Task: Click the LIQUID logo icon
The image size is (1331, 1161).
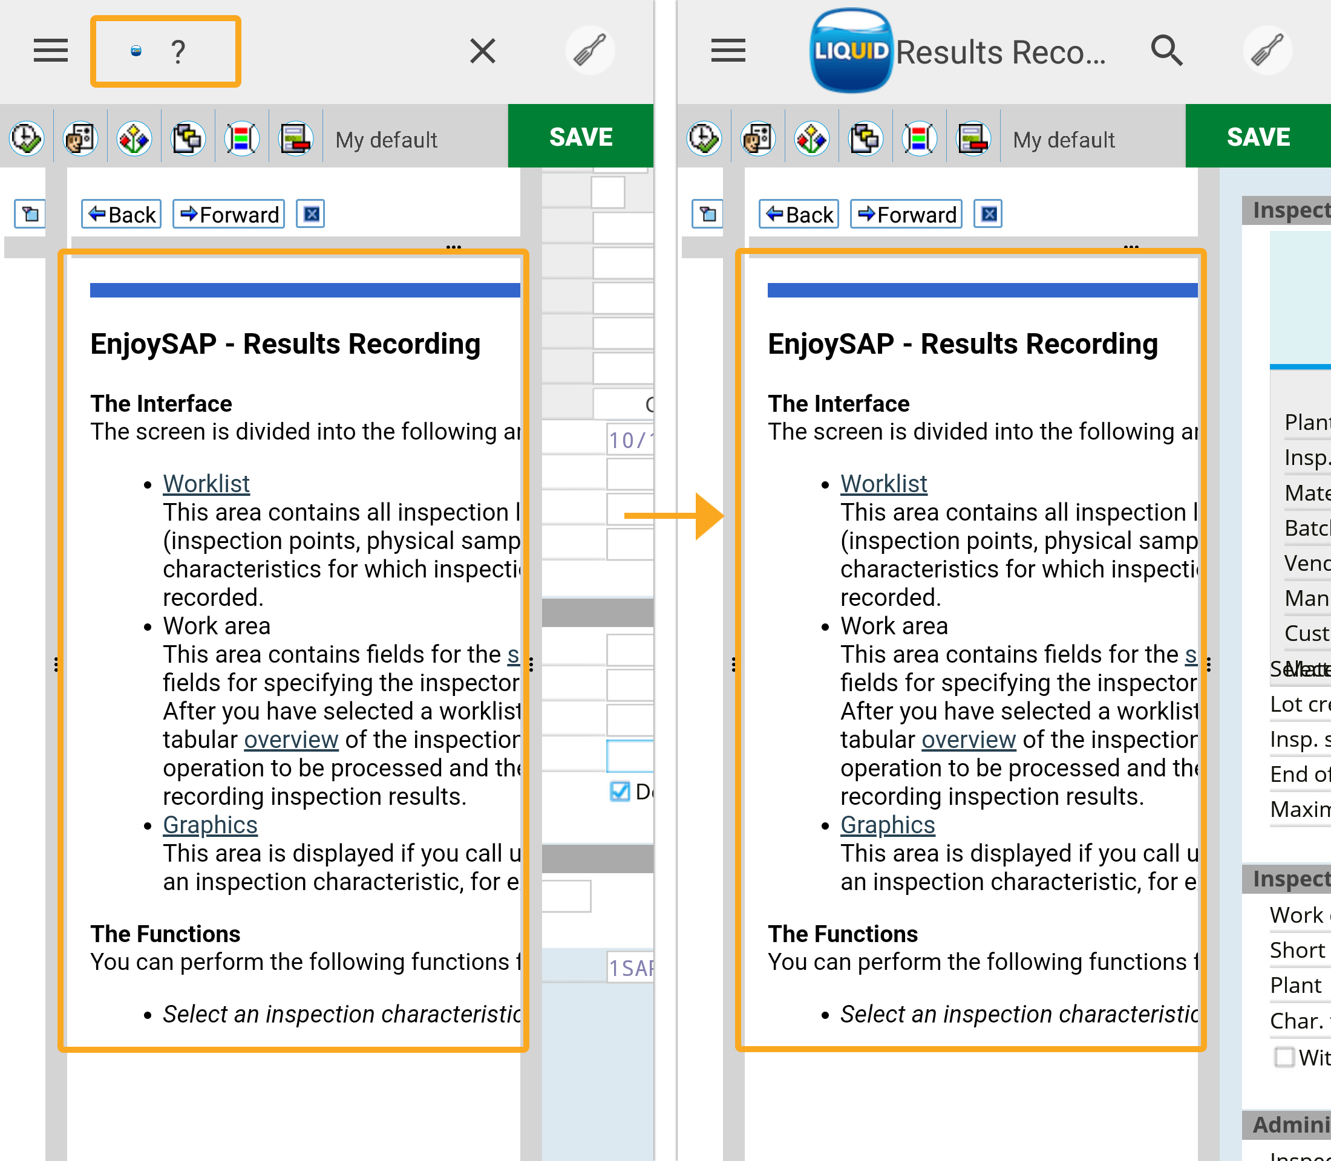Action: point(851,51)
